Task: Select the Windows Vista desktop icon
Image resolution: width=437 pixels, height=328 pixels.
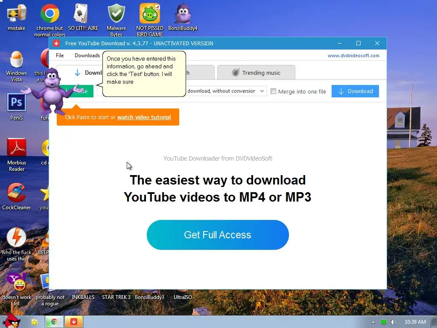Action: tap(17, 66)
